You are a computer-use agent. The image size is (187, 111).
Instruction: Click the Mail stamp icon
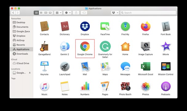85,66
